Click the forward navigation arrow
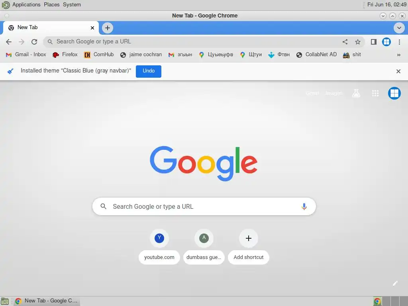This screenshot has width=408, height=306. pos(22,41)
